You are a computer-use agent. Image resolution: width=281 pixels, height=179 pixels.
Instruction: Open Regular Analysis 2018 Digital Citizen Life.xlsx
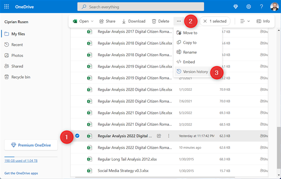135,43
